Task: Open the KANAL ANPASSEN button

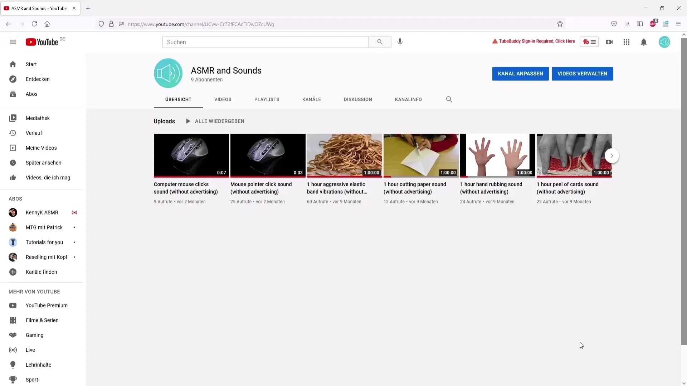Action: tap(520, 74)
